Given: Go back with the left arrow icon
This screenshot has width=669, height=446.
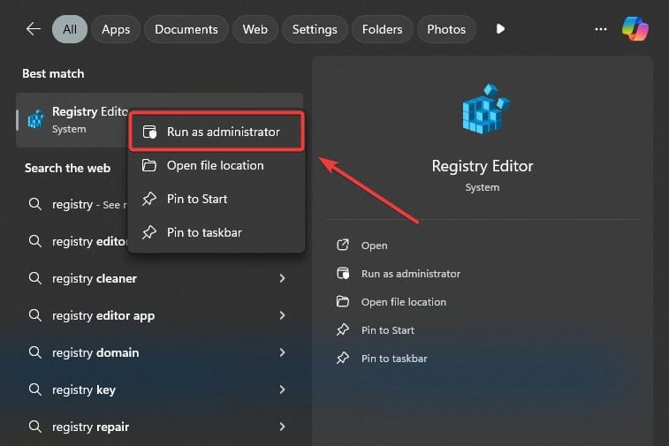Looking at the screenshot, I should [34, 29].
